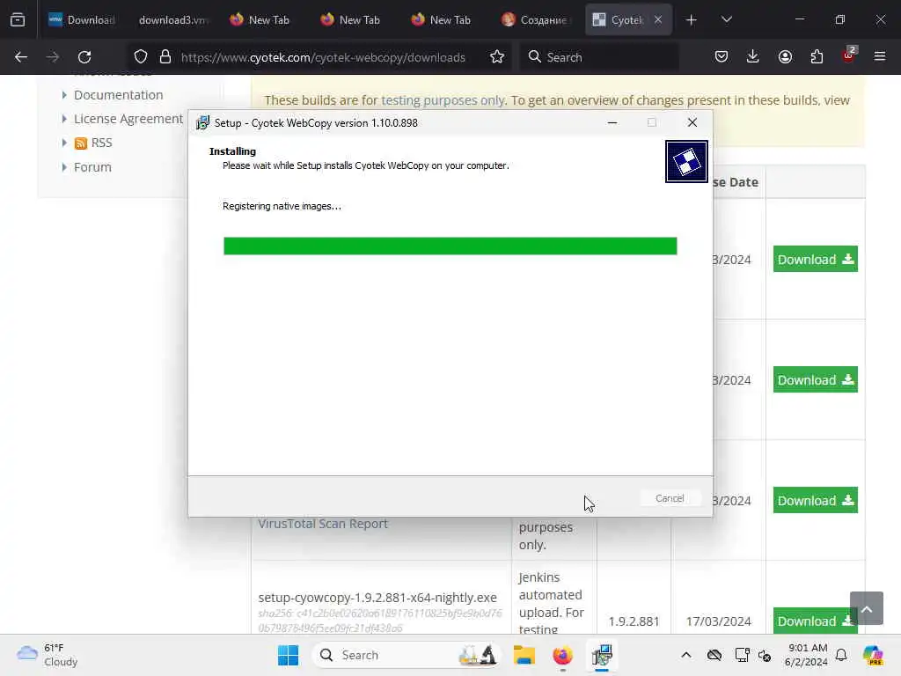
Task: Click the cloud sync-off icon in the system tray
Action: click(x=714, y=655)
